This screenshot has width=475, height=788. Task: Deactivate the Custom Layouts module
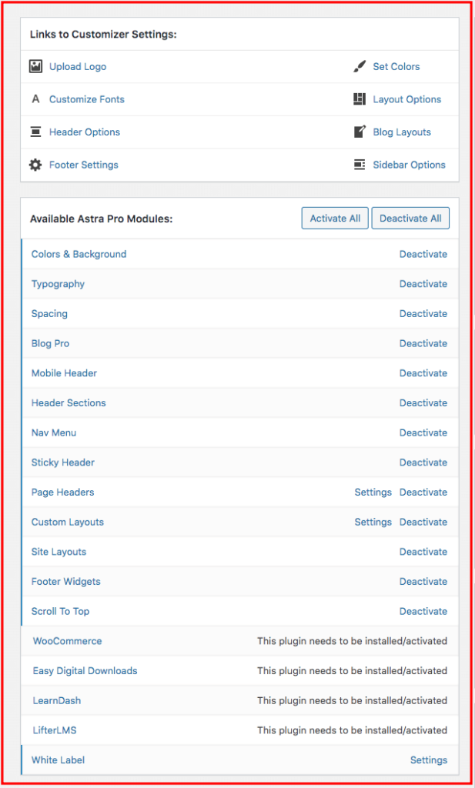[423, 522]
